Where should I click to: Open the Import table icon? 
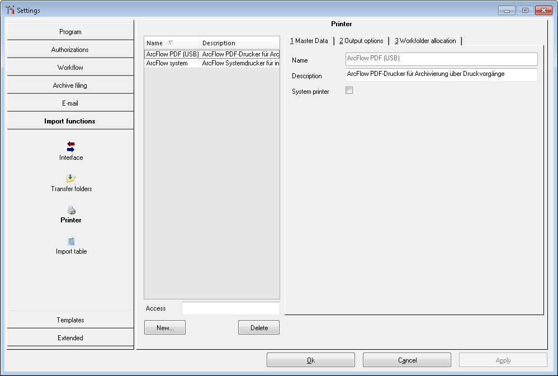(71, 241)
